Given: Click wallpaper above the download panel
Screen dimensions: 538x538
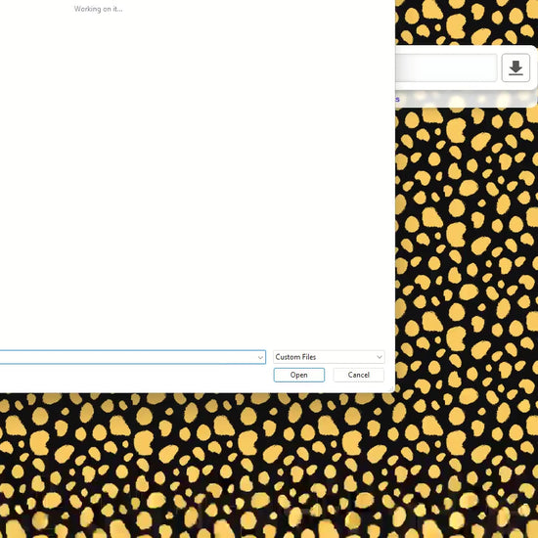Looking at the screenshot, I should point(467,22).
